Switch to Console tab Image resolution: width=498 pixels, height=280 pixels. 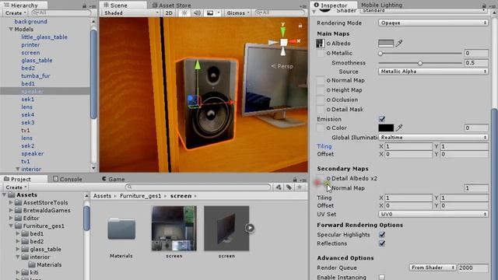pos(68,179)
